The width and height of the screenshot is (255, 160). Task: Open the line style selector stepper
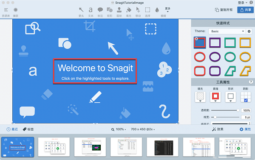pos(249,124)
